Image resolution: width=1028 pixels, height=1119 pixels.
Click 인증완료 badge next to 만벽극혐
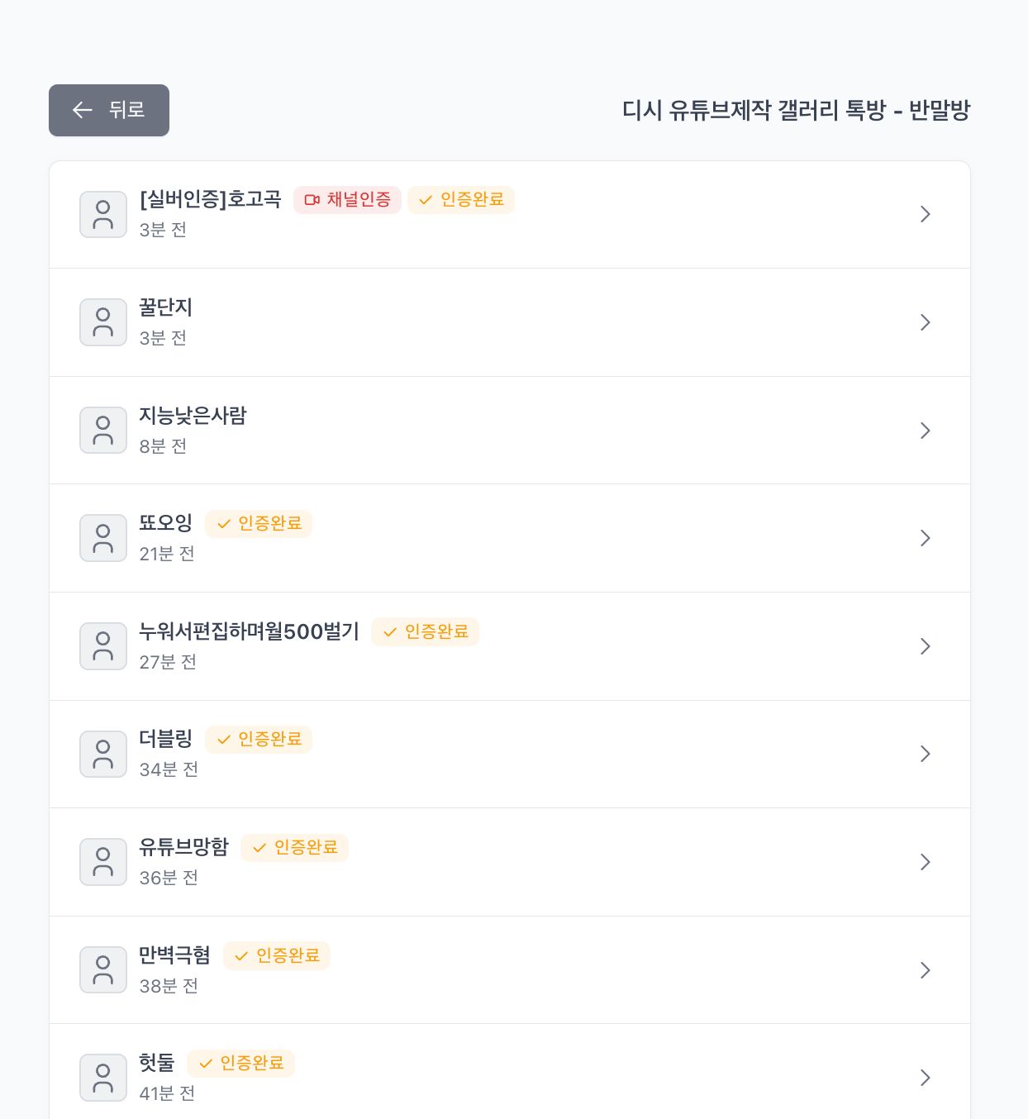[x=277, y=955]
